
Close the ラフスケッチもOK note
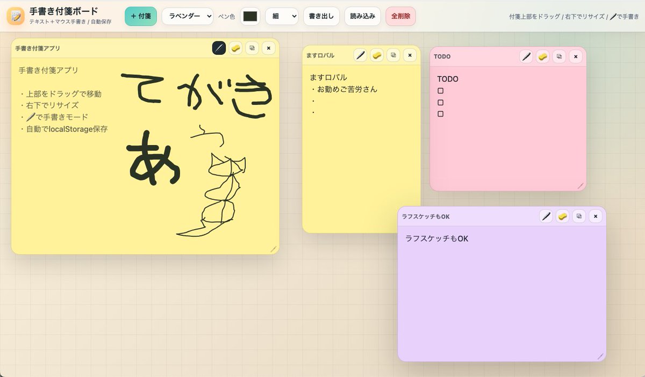pos(596,216)
